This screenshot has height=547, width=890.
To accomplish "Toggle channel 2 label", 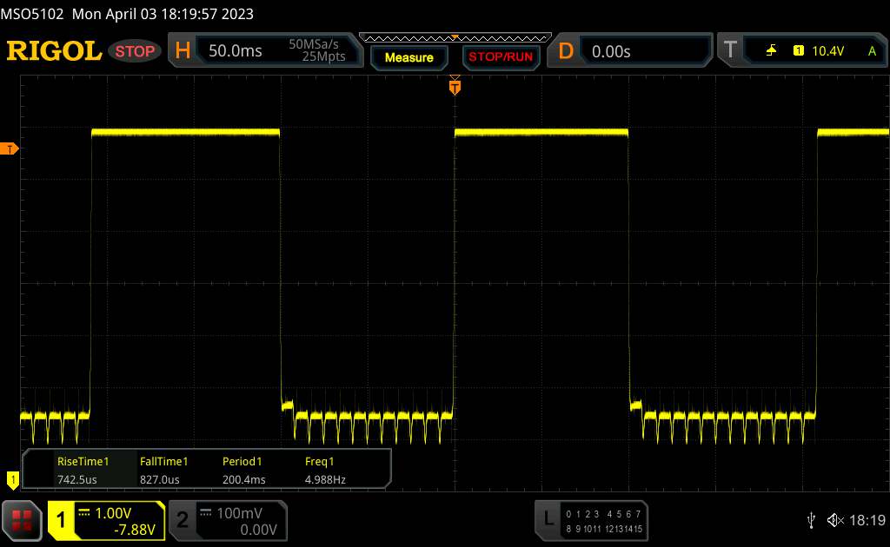I will coord(183,520).
